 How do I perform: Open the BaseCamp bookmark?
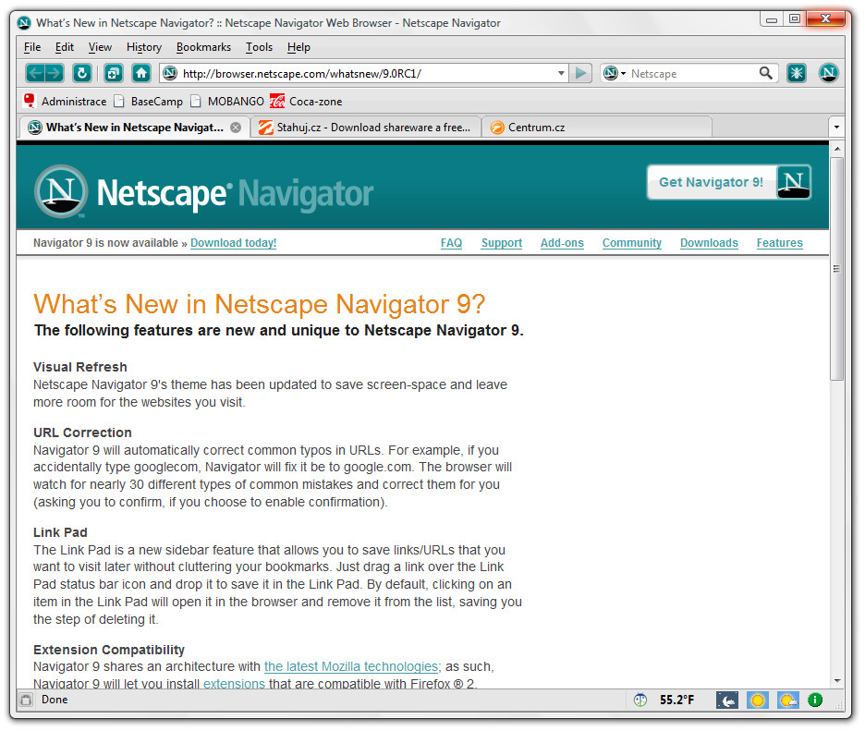coord(149,101)
